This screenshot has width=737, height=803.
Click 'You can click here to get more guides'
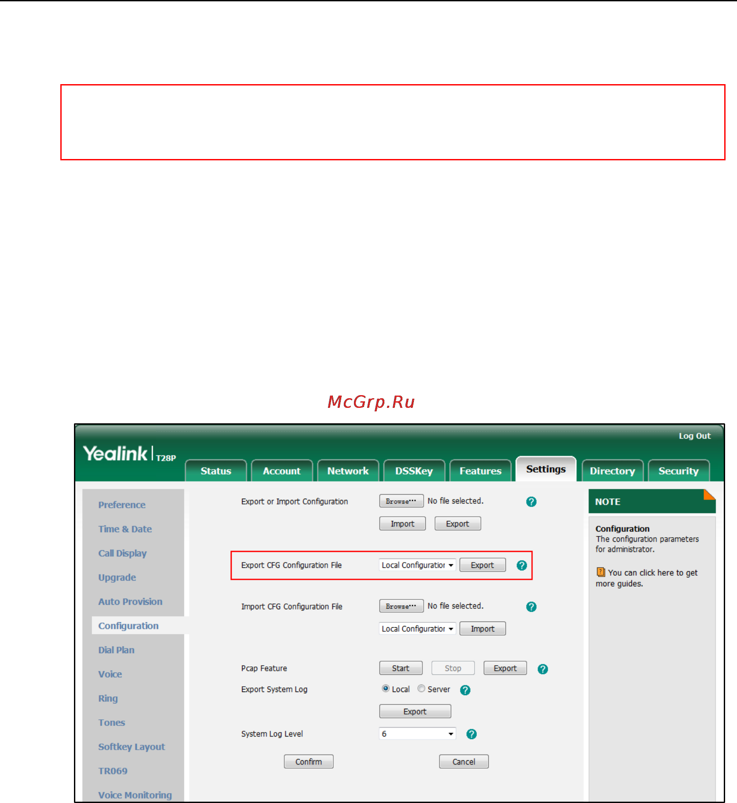click(x=647, y=578)
